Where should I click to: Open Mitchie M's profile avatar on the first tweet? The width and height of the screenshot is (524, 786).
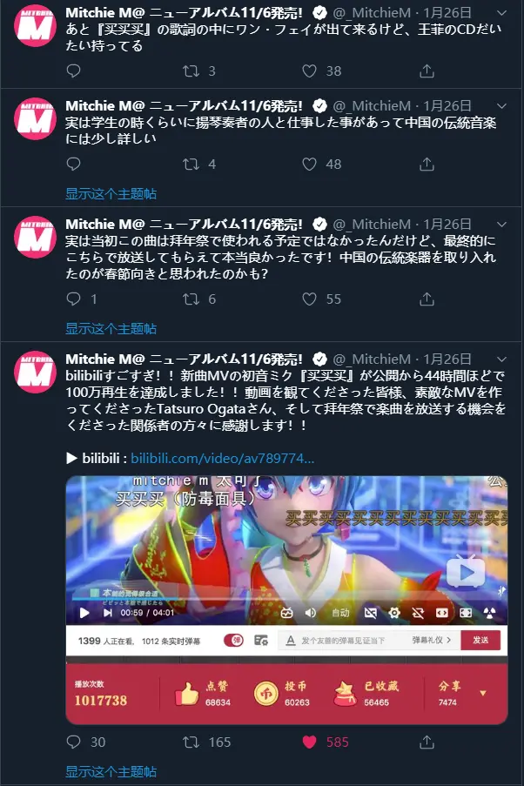tap(35, 25)
